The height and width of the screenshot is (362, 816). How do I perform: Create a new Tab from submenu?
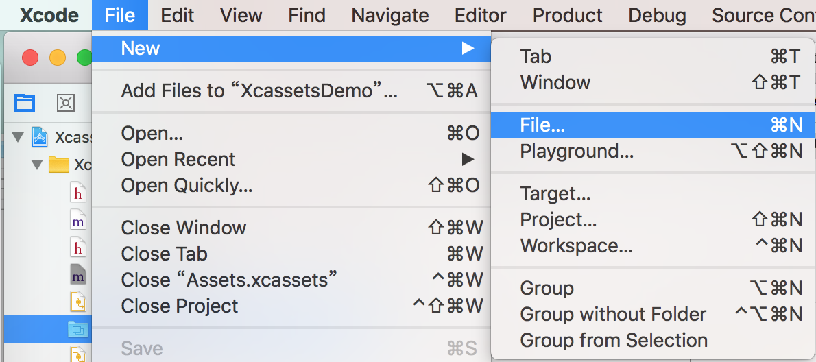[536, 56]
